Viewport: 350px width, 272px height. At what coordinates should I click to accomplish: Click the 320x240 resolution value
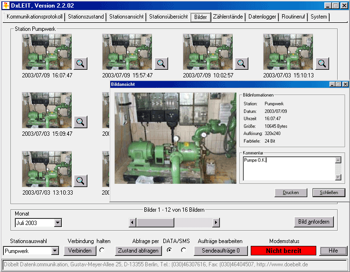[x=273, y=133]
